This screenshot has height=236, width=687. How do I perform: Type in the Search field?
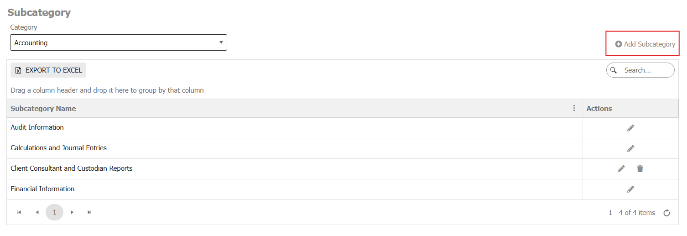tap(645, 70)
